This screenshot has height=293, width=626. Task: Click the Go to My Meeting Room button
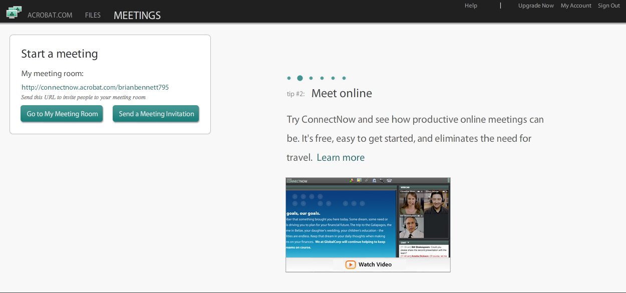pos(62,114)
